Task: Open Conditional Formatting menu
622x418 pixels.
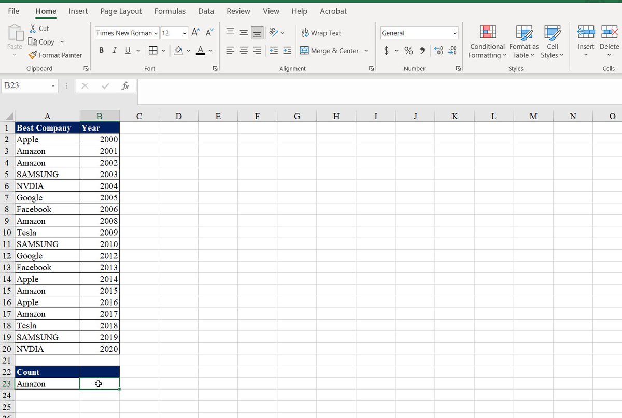Action: (487, 41)
